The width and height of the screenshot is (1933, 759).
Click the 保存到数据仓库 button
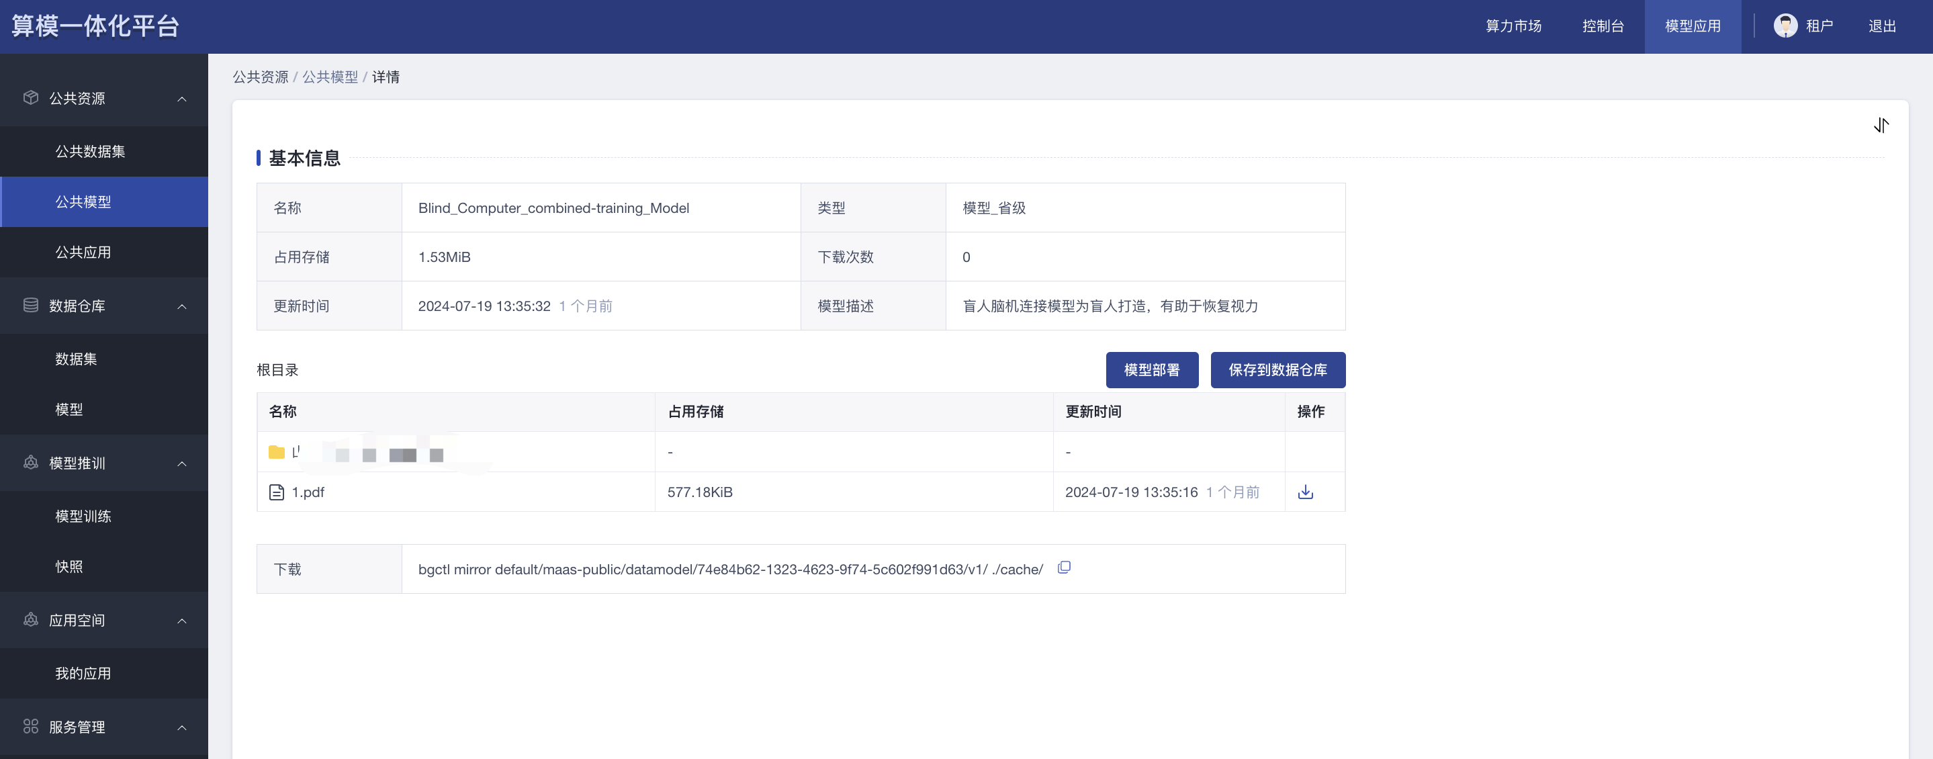click(1277, 370)
